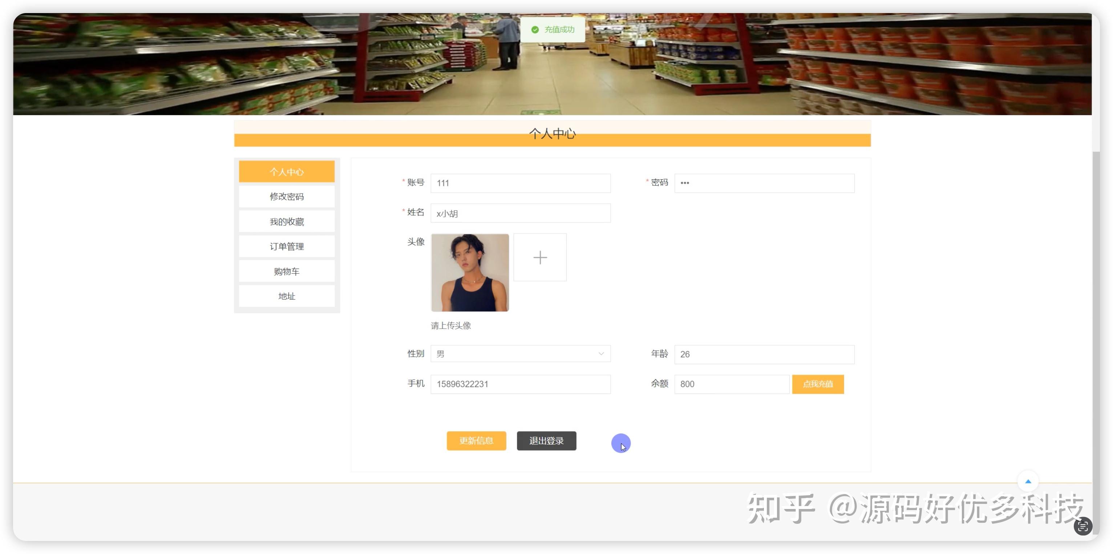Screen dimensions: 1113x554
Task: Click the dark scan icon in bottom-right corner
Action: pos(1083,526)
